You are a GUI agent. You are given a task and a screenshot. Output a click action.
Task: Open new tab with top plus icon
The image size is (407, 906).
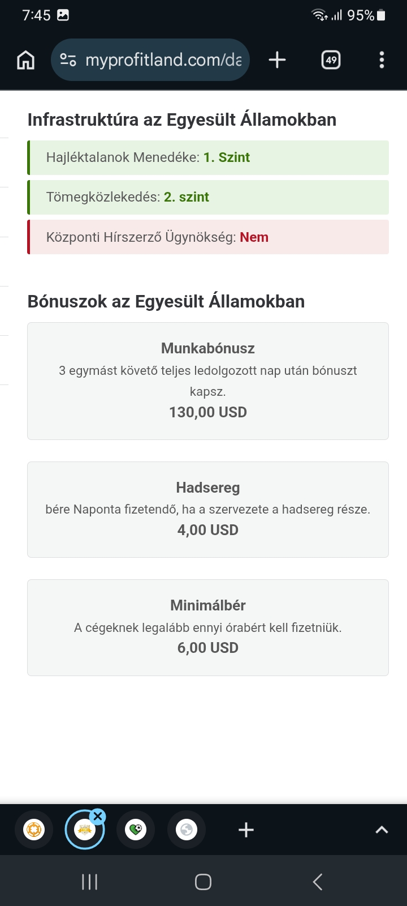[277, 60]
